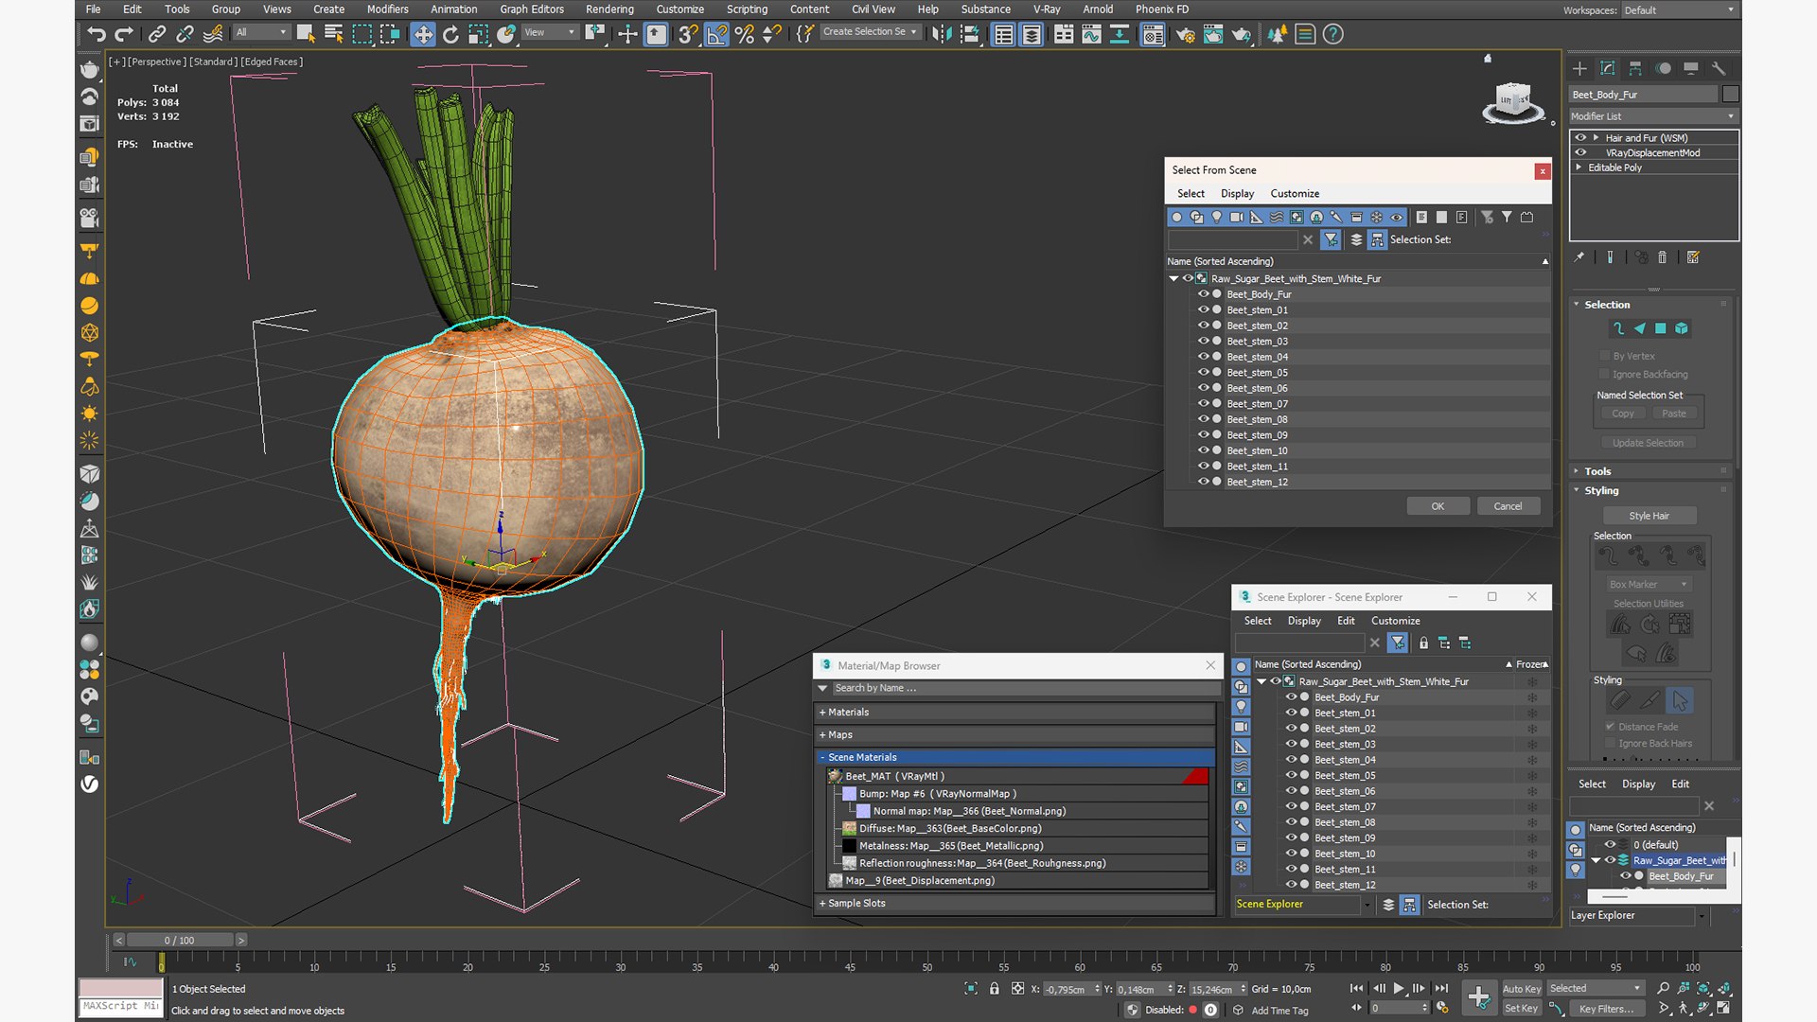Screen dimensions: 1817x1022
Task: Open Customize menu in Select From Scene
Action: [1295, 193]
